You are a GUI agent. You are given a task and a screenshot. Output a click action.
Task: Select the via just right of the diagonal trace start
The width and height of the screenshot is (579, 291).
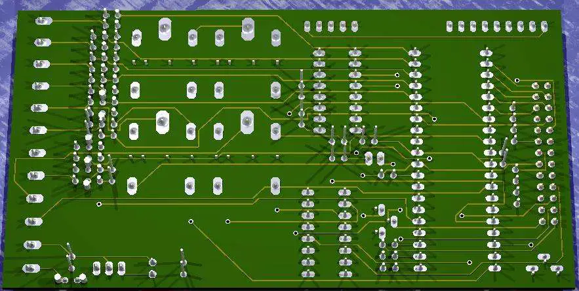(x=228, y=221)
